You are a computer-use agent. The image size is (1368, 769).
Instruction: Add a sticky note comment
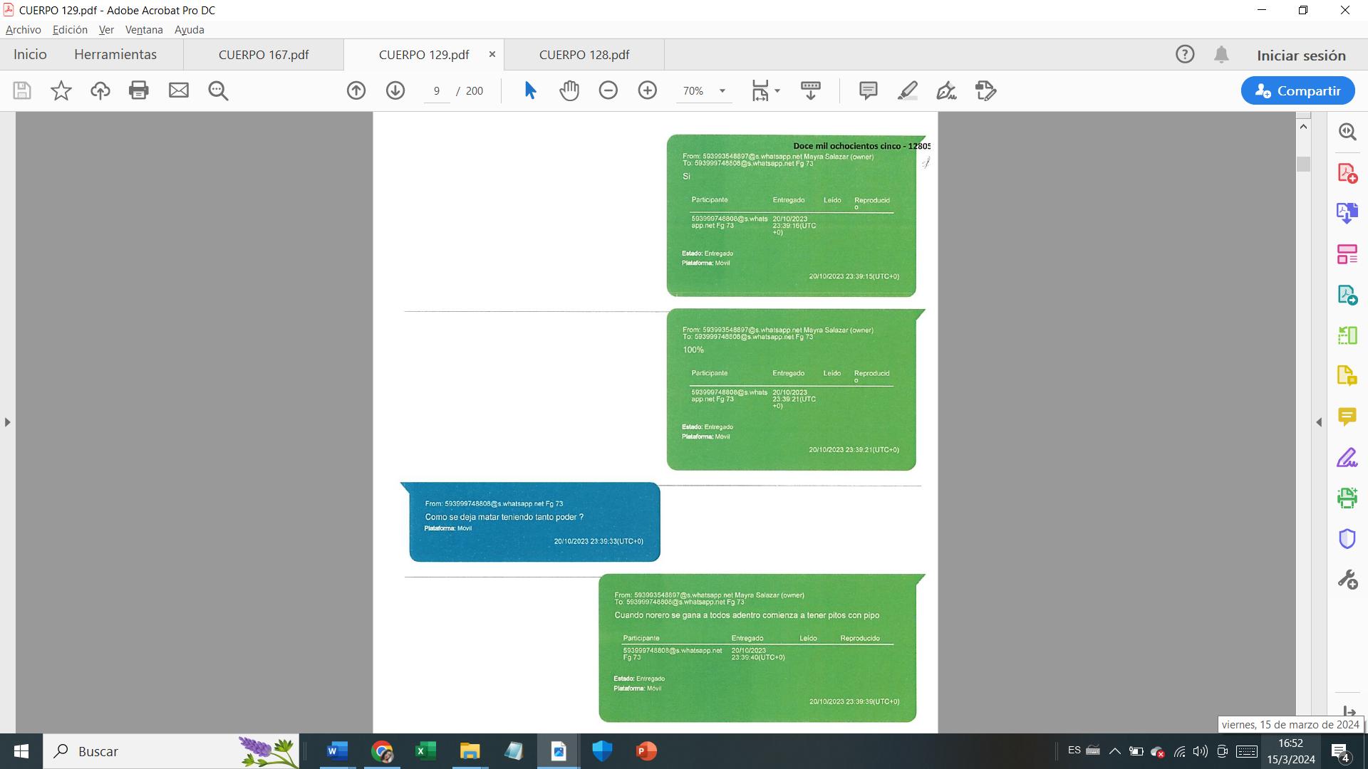tap(868, 90)
